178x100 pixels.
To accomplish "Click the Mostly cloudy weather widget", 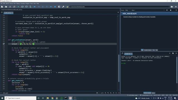I will coord(142,98).
